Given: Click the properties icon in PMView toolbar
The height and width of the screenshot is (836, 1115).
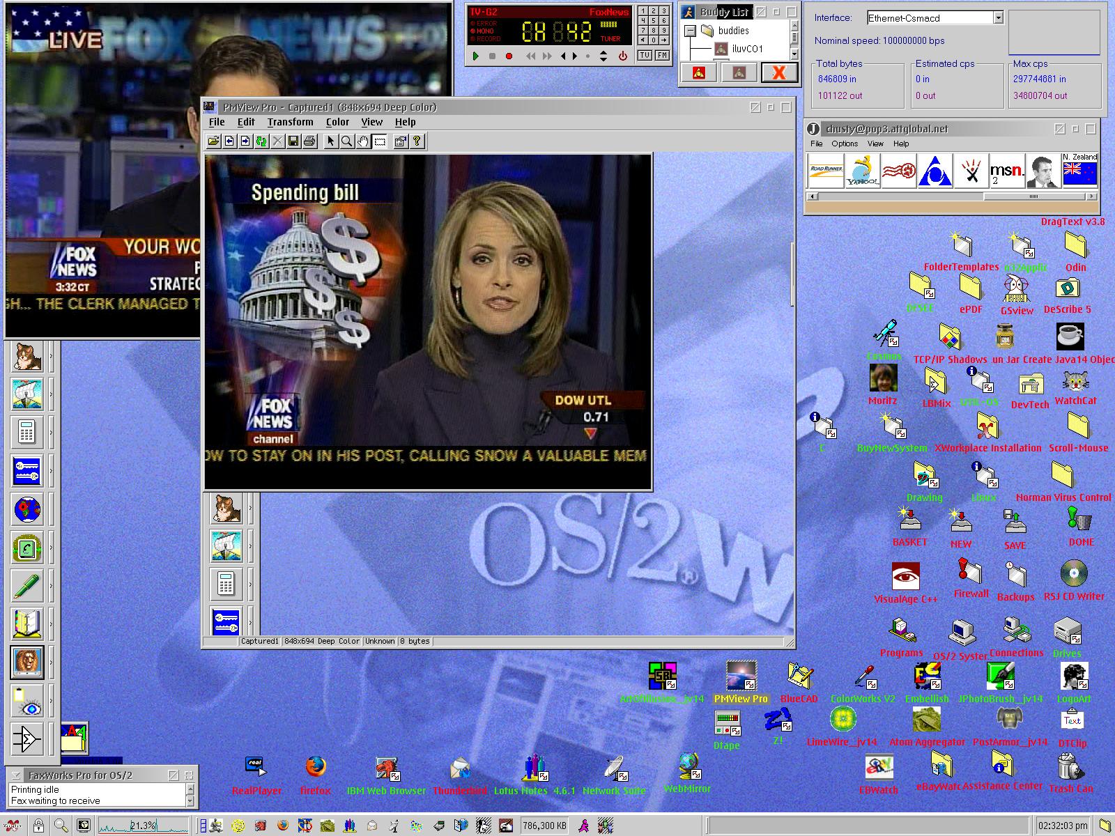Looking at the screenshot, I should coord(401,141).
